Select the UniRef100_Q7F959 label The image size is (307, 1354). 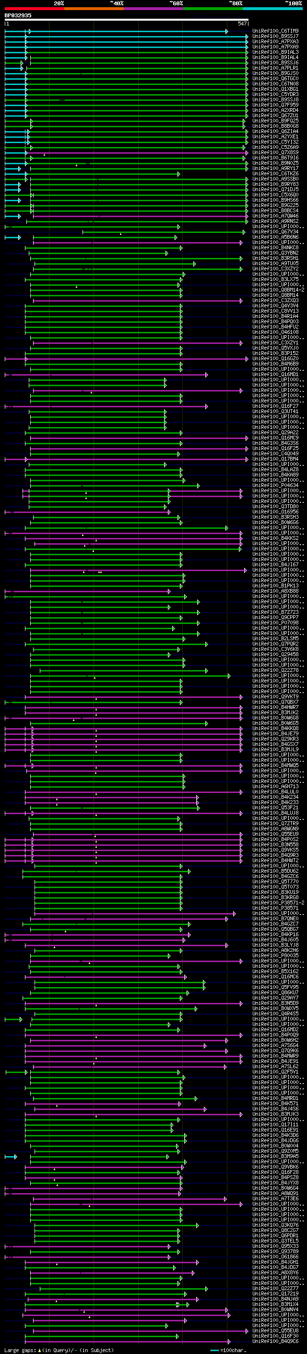(275, 105)
